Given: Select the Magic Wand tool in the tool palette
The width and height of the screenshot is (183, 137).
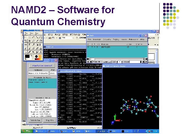Looking at the screenshot, I should [x=37, y=37].
